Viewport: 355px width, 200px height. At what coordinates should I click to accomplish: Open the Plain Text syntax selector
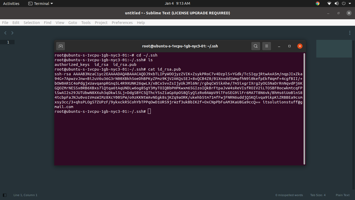coord(343,195)
